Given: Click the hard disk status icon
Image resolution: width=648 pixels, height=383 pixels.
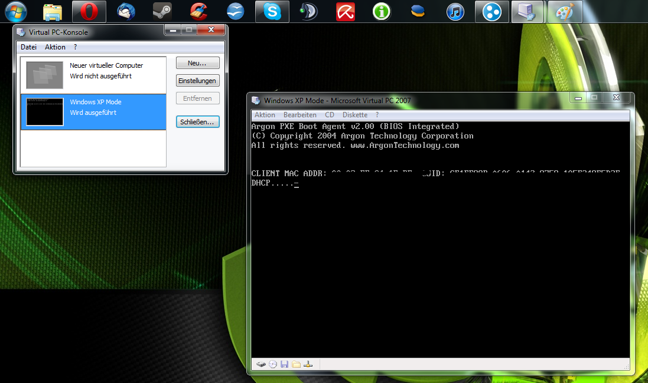Looking at the screenshot, I should (260, 364).
